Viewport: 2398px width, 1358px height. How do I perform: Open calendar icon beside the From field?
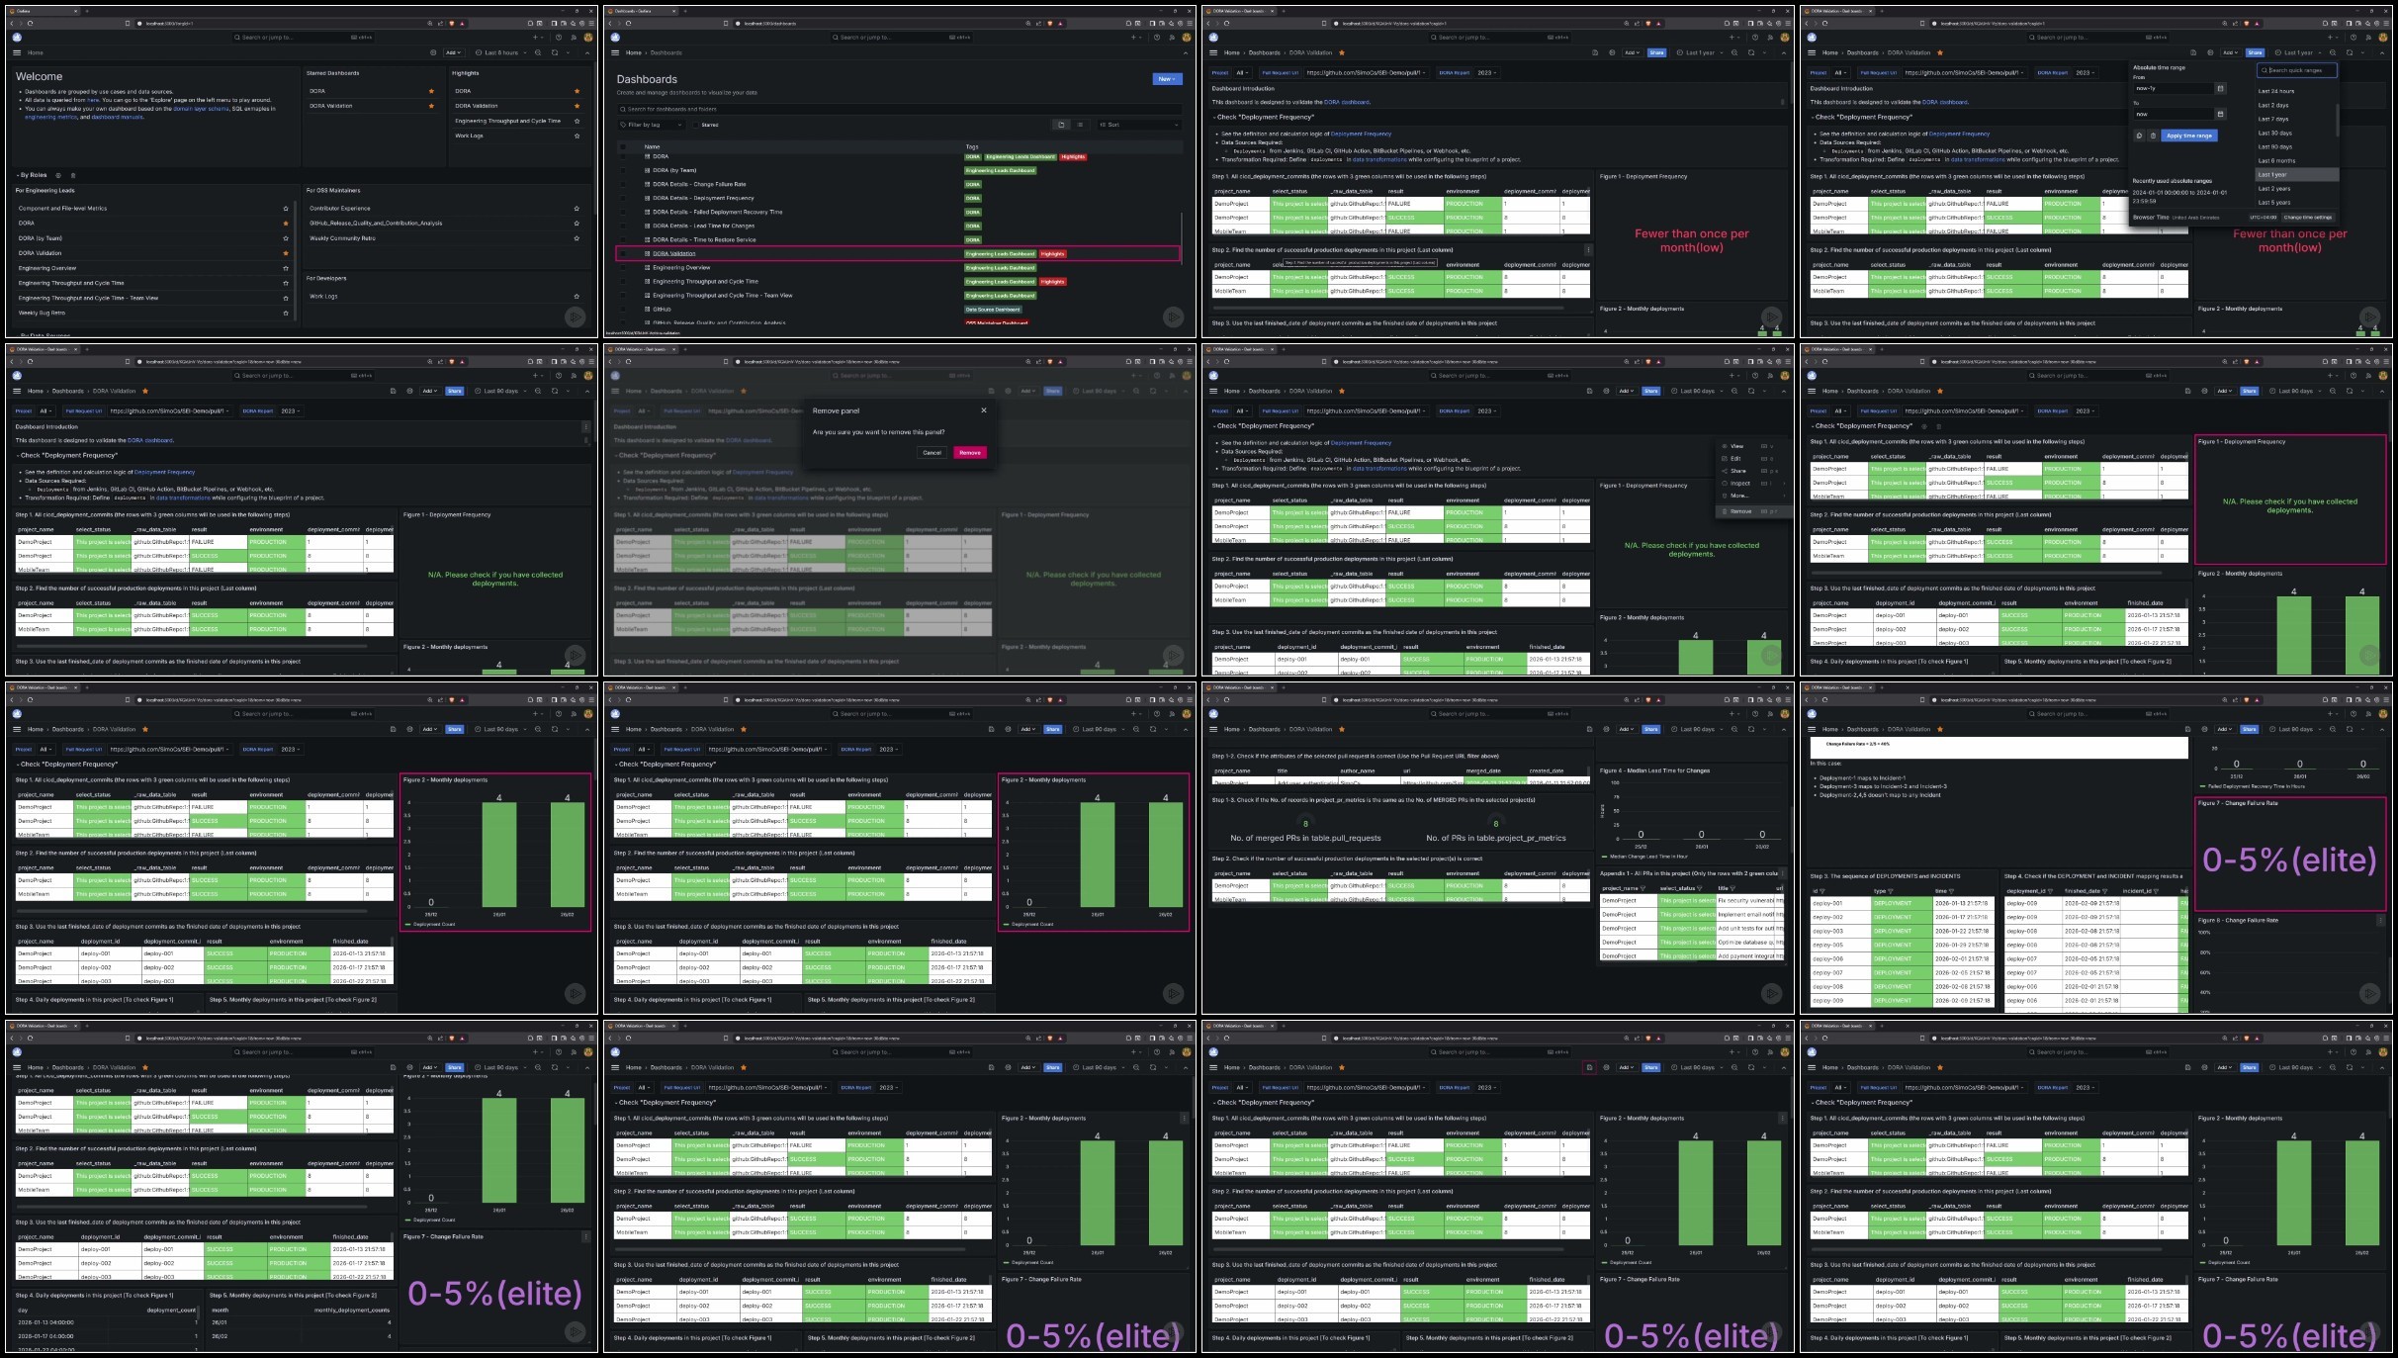pyautogui.click(x=2220, y=88)
